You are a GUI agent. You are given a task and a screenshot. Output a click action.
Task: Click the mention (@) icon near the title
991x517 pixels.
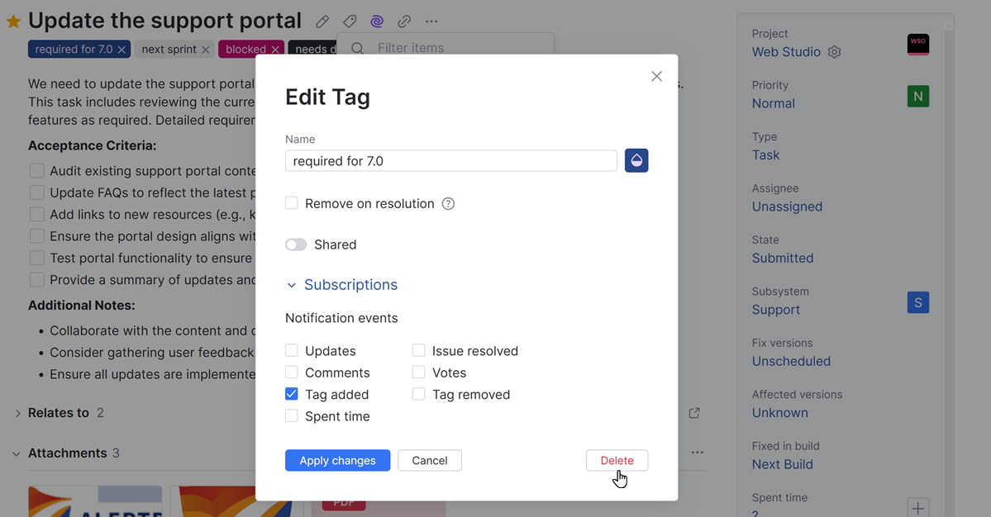click(x=376, y=21)
